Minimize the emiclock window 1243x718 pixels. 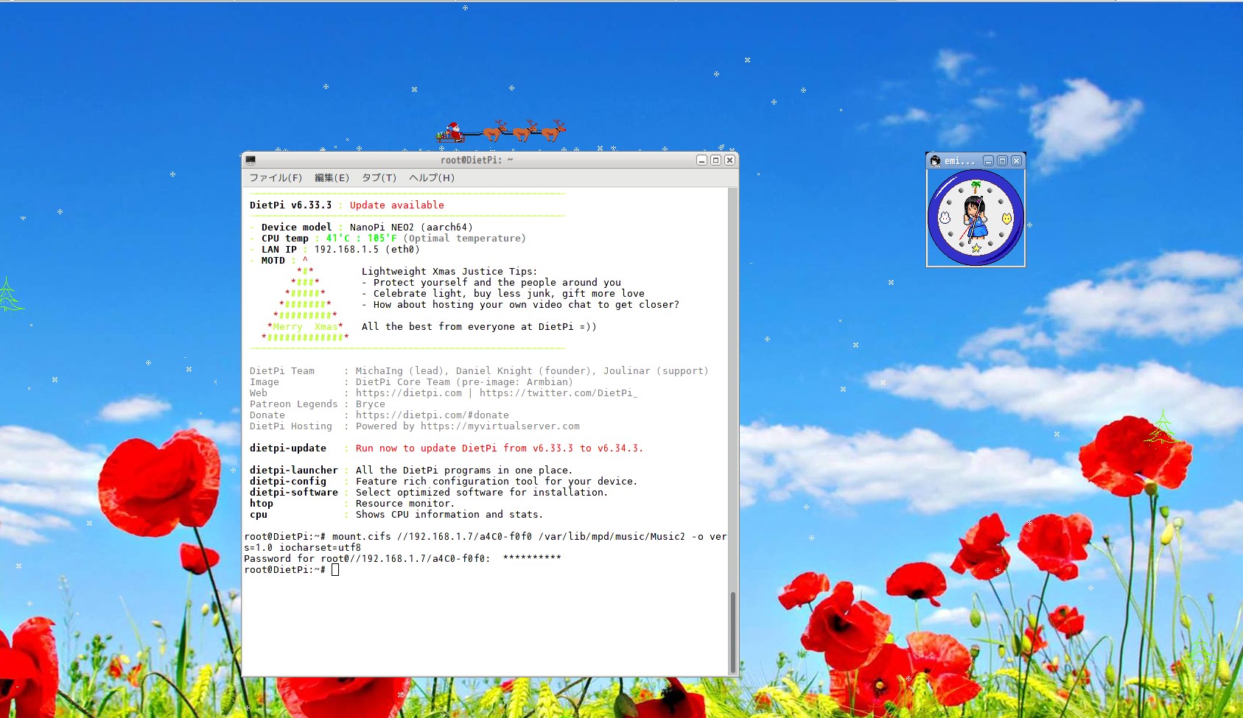coord(988,161)
